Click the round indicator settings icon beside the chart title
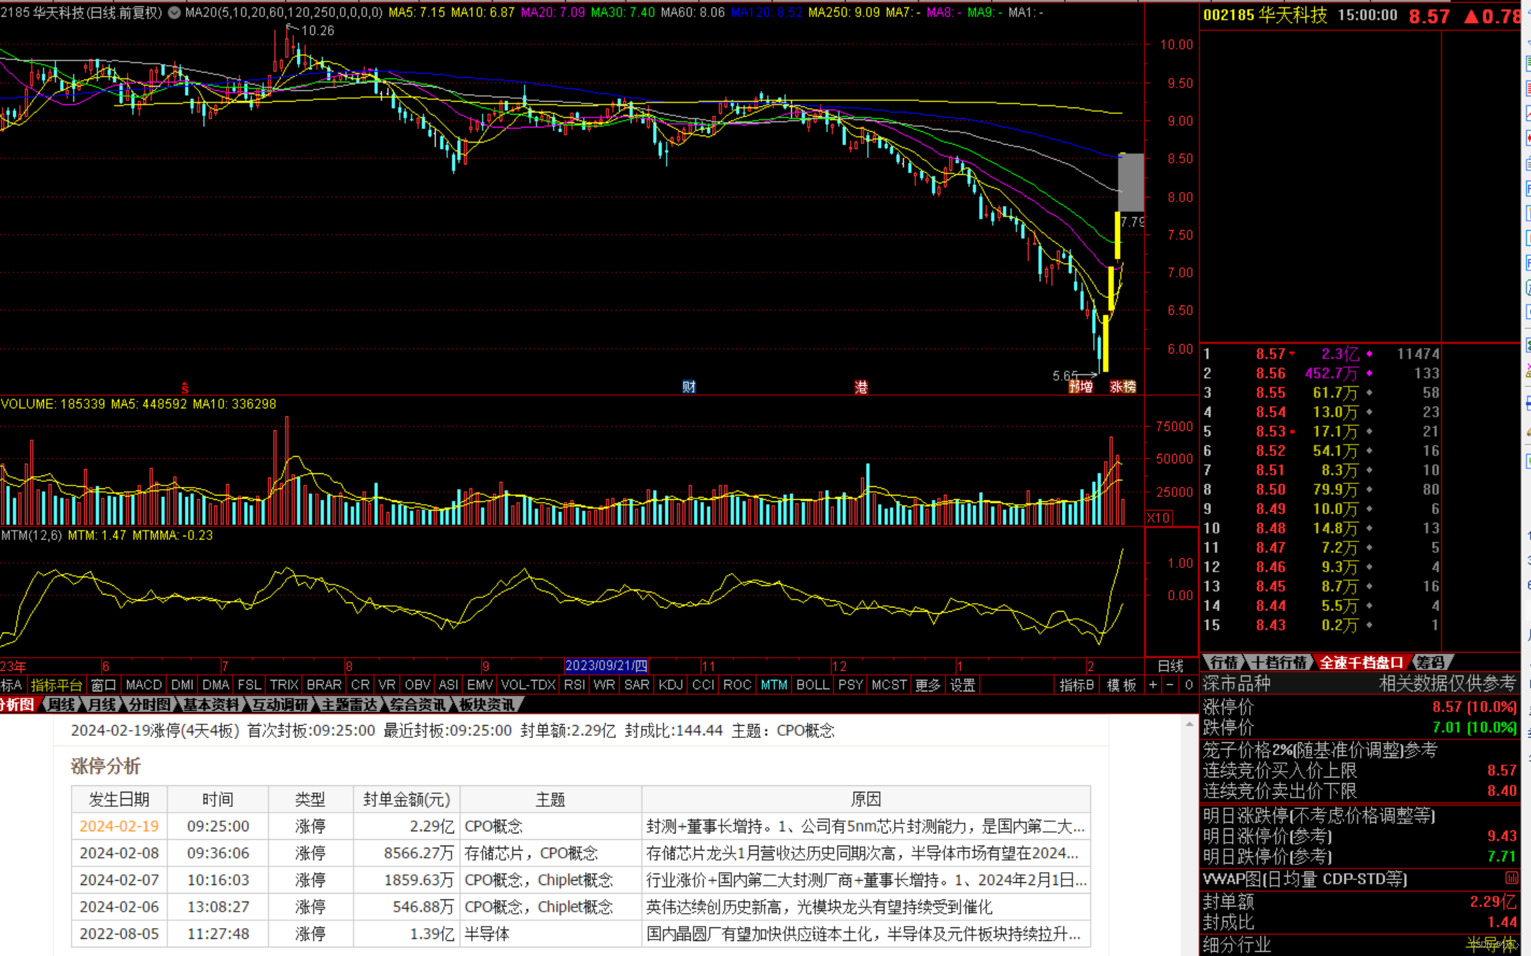Screen dimensions: 1531x956 (174, 12)
